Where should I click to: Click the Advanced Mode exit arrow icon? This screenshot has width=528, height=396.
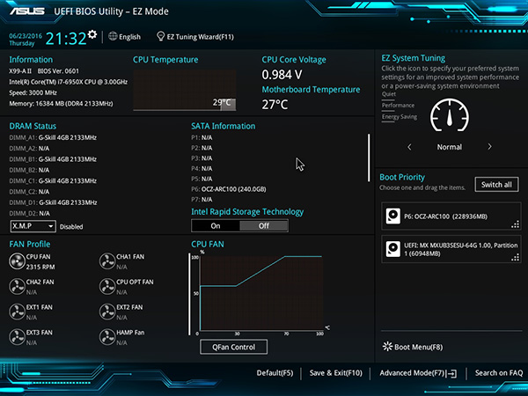tap(451, 373)
